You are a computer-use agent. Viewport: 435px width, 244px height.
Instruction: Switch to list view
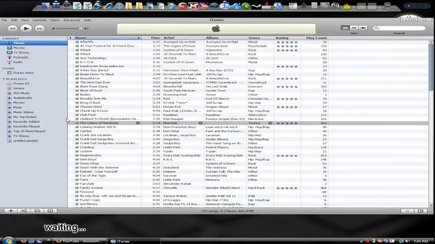click(345, 28)
